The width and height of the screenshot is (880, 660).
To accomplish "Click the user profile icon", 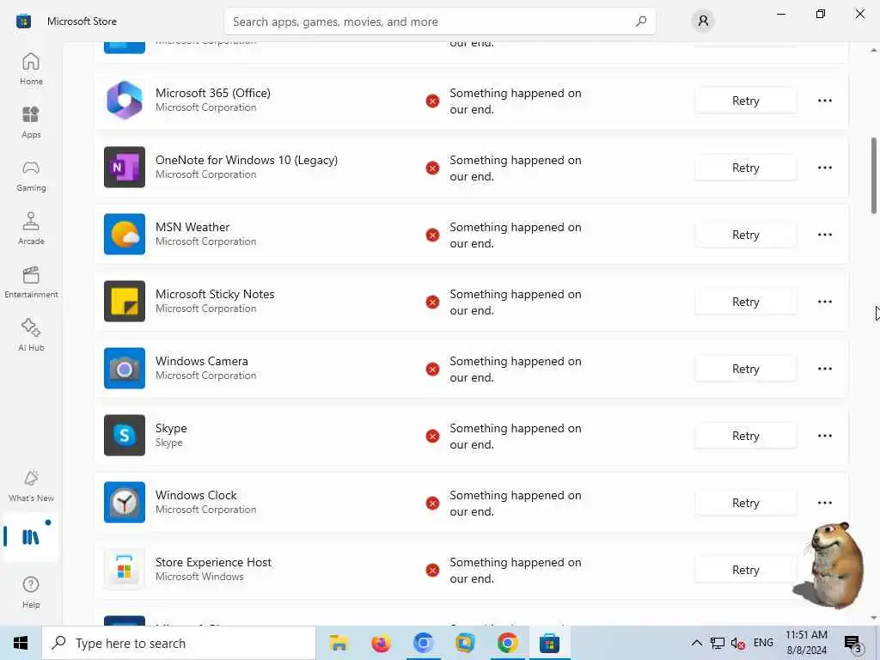I will (x=703, y=21).
